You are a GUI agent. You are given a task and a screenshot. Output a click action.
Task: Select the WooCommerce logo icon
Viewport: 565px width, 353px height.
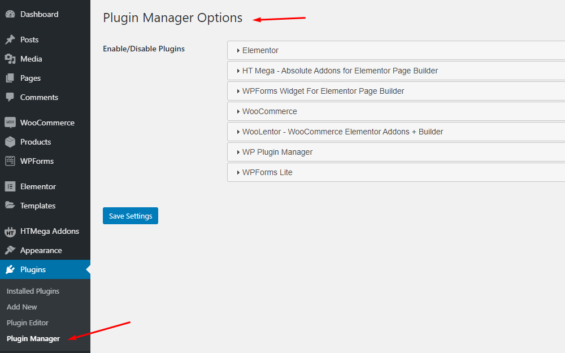tap(11, 122)
